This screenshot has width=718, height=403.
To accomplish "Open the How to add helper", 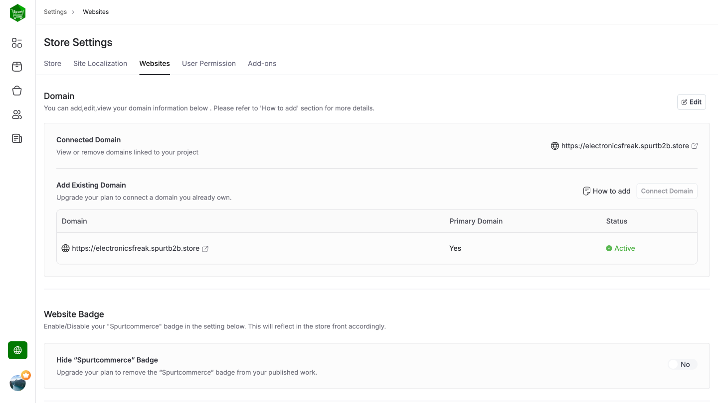I will (606, 191).
